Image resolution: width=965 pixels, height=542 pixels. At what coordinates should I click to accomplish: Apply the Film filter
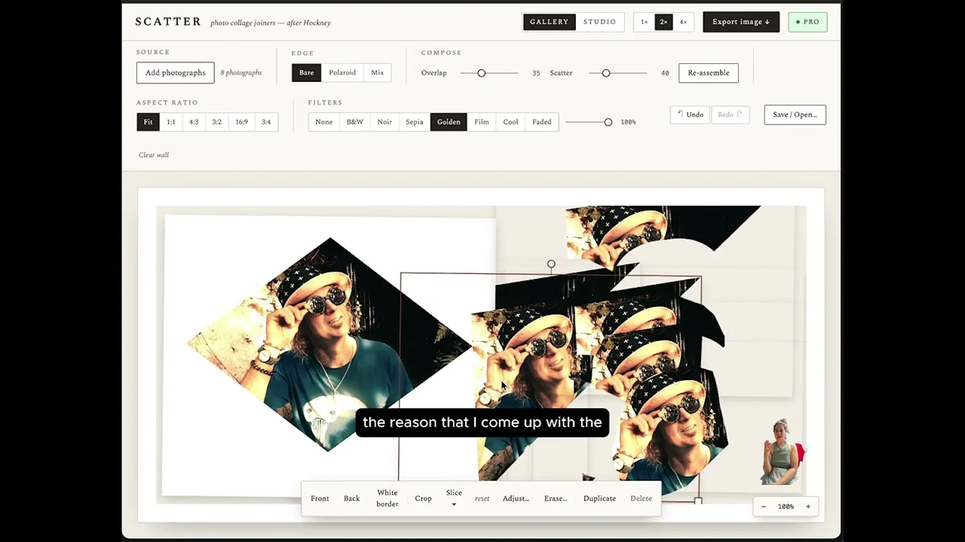(x=481, y=122)
